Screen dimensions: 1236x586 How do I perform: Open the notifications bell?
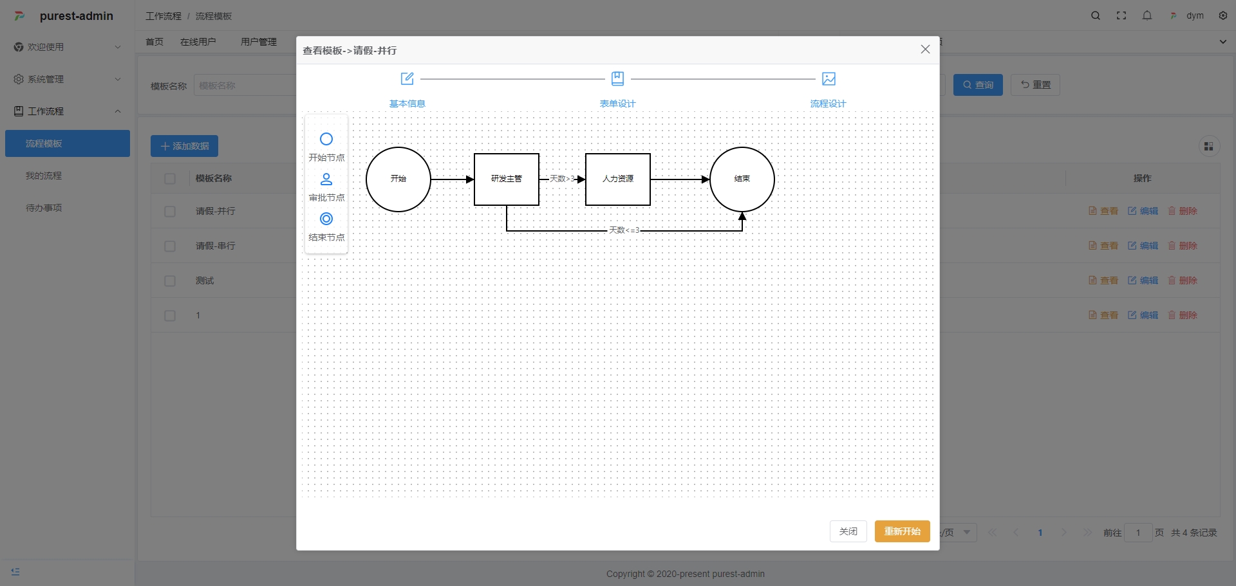1147,15
